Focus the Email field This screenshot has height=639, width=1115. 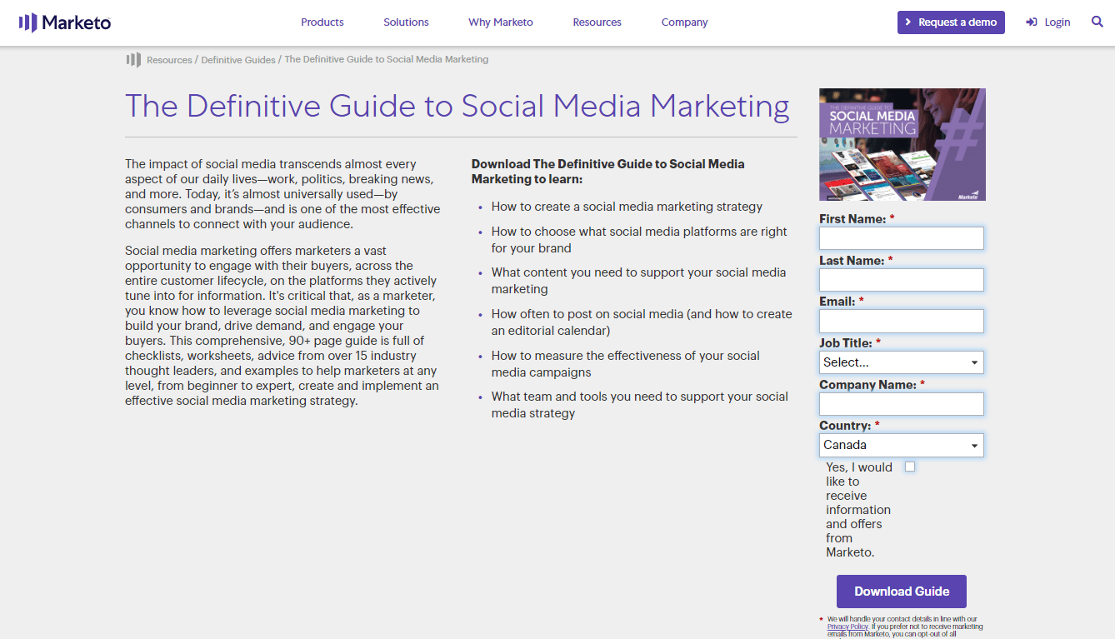[x=902, y=321]
